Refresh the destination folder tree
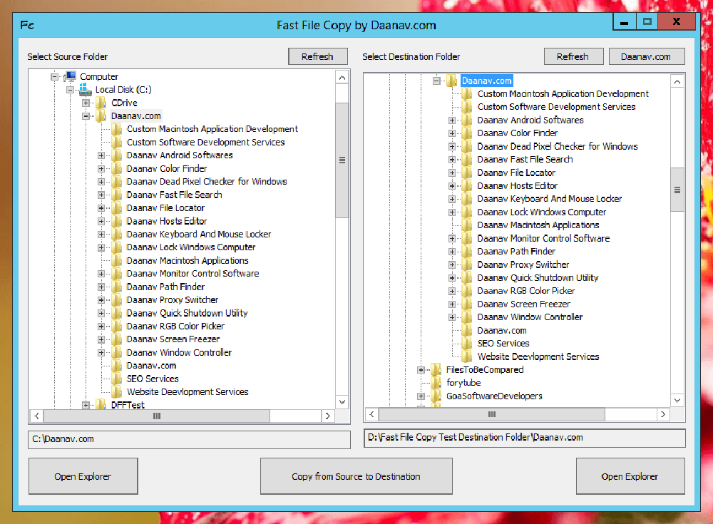This screenshot has width=713, height=524. [573, 56]
